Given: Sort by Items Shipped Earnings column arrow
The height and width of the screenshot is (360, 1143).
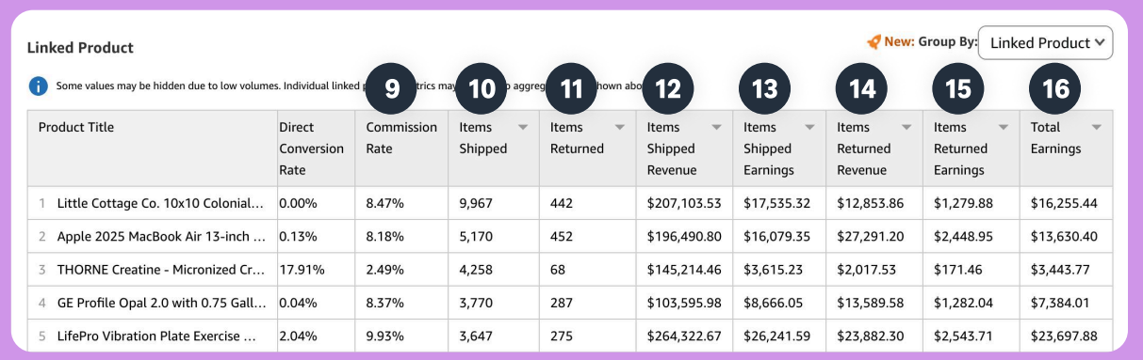Looking at the screenshot, I should 810,127.
